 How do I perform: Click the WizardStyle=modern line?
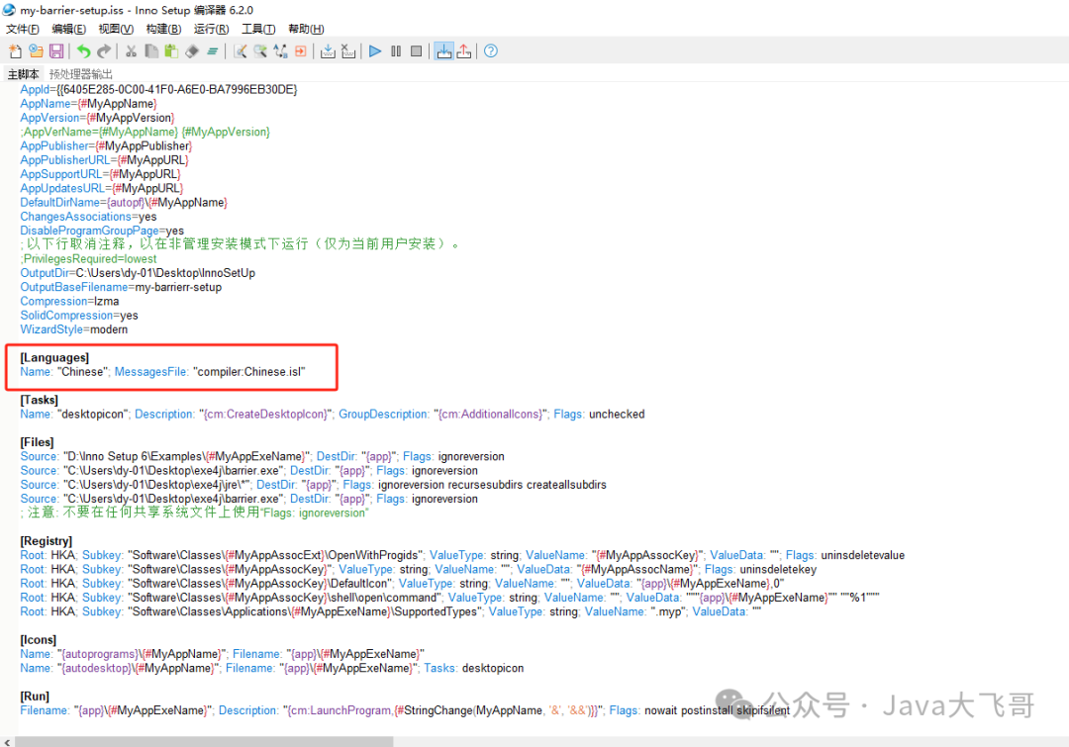point(73,329)
